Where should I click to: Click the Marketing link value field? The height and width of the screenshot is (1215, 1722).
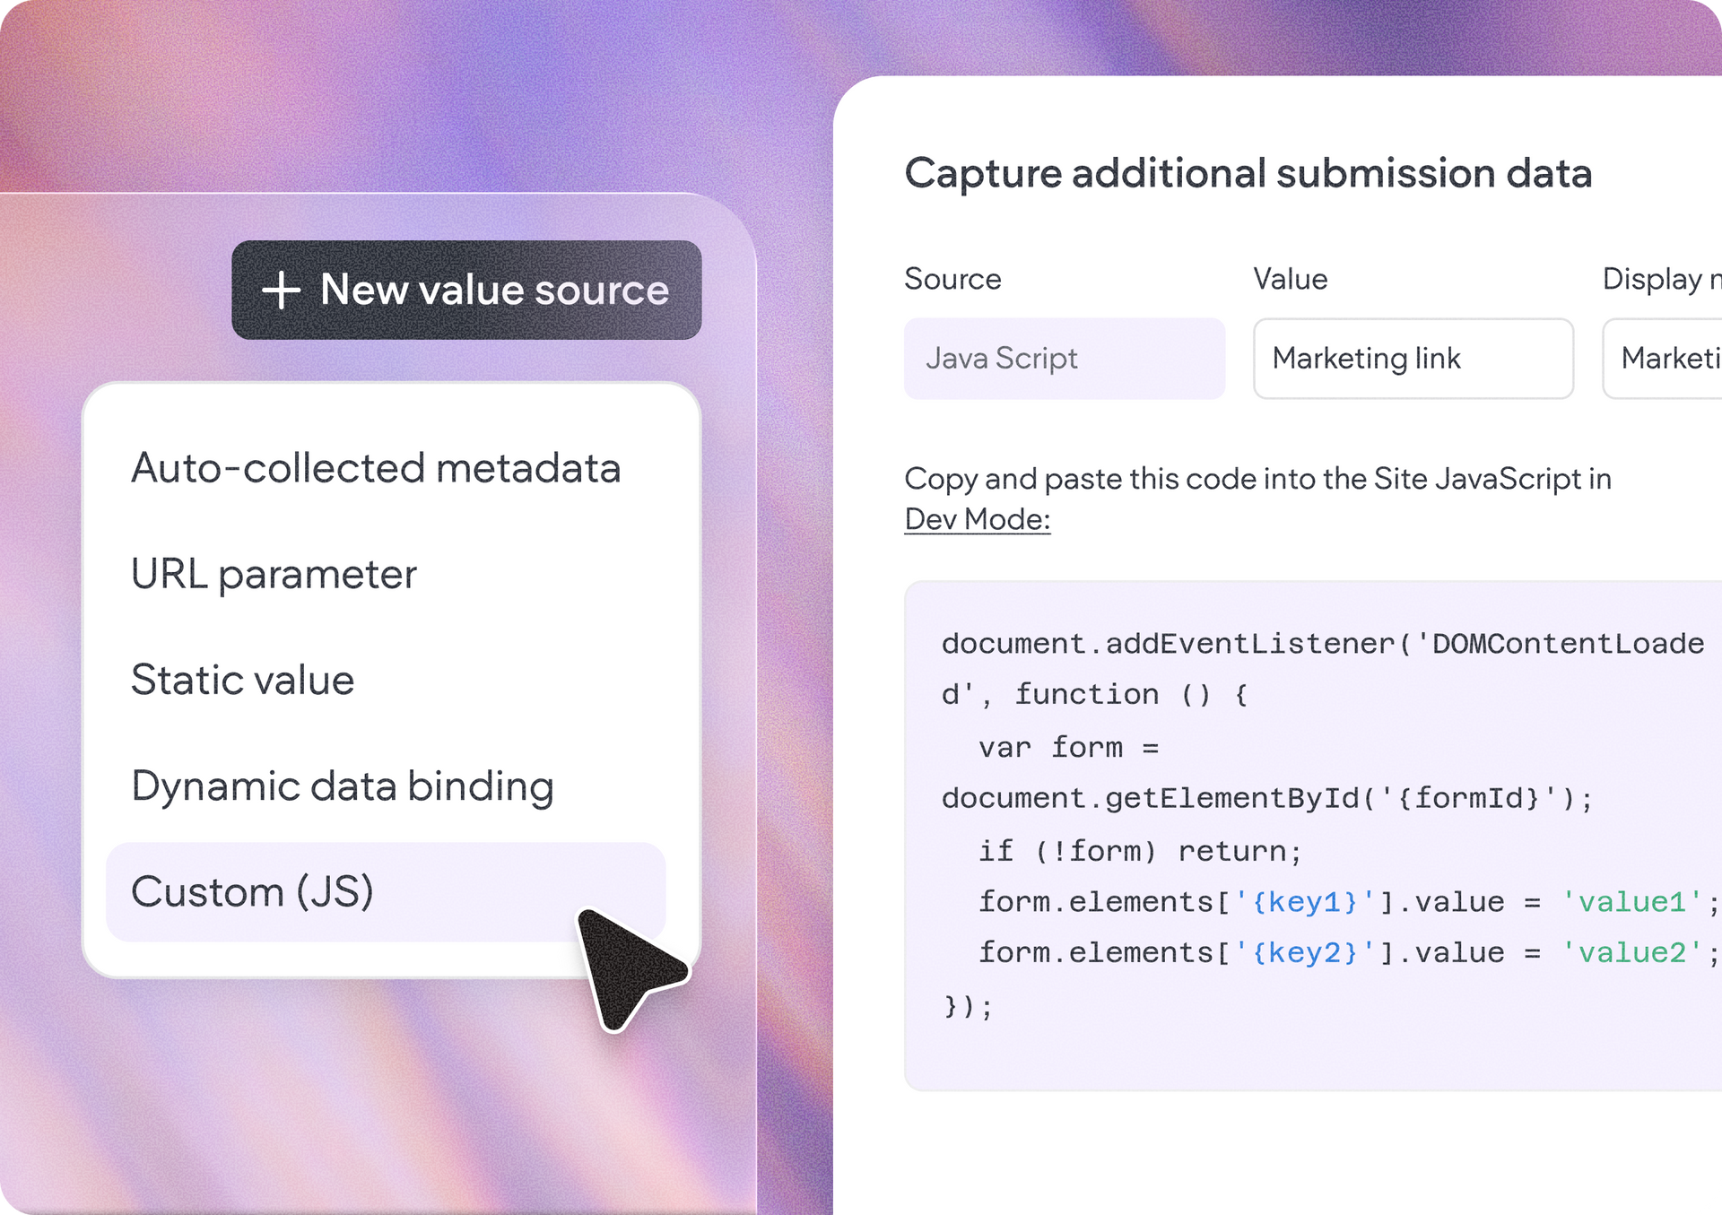(x=1413, y=359)
